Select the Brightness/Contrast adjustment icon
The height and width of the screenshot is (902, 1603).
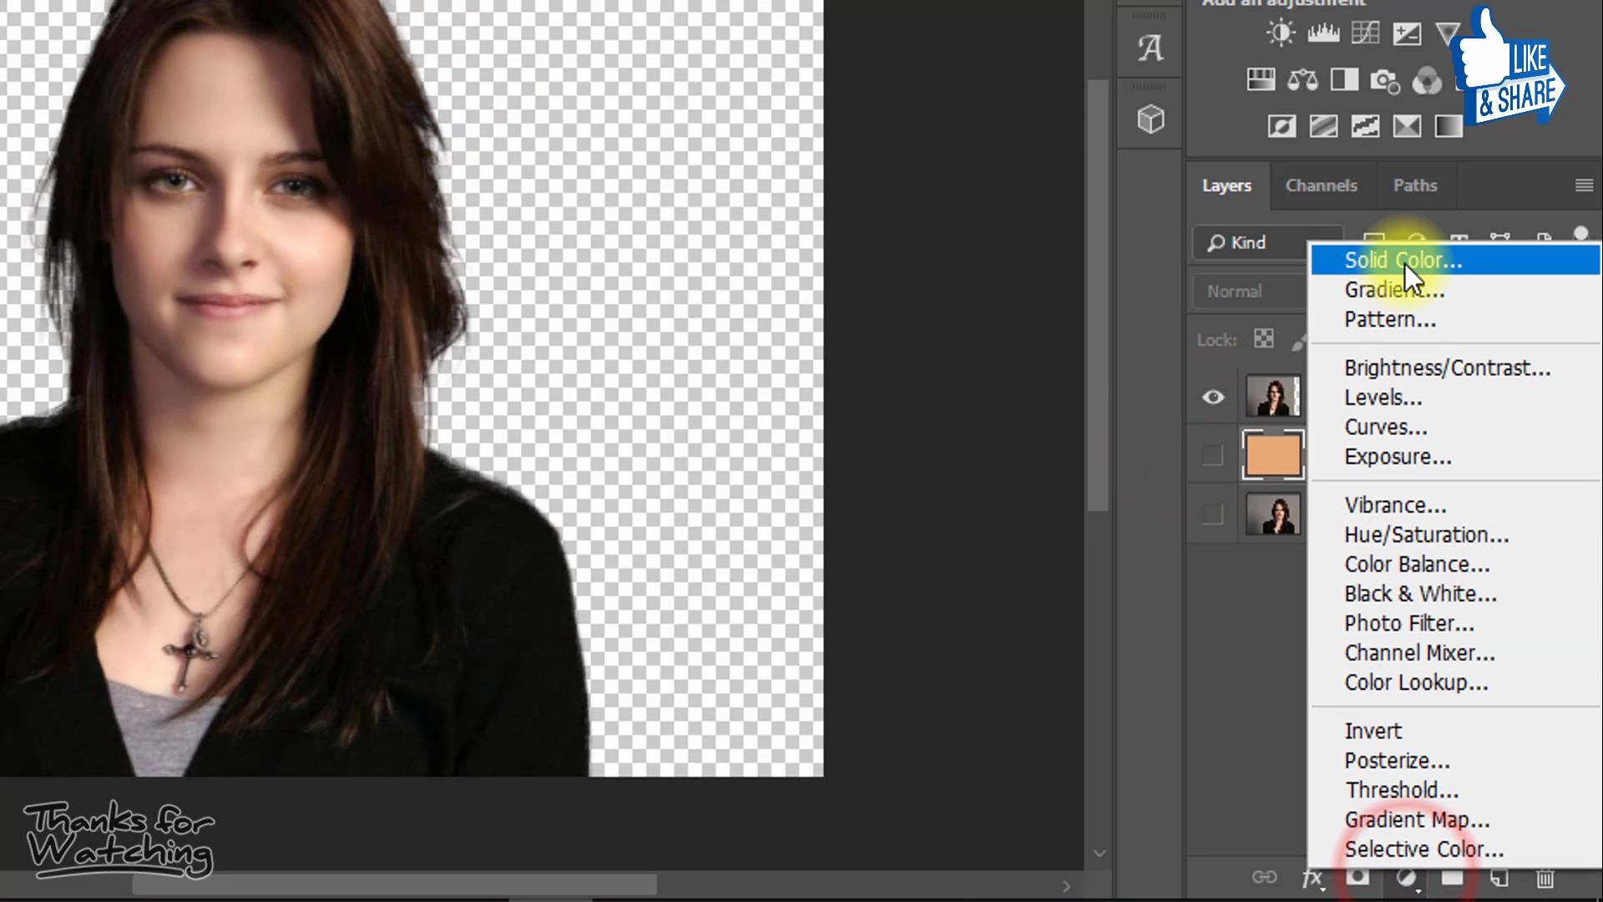(x=1282, y=33)
